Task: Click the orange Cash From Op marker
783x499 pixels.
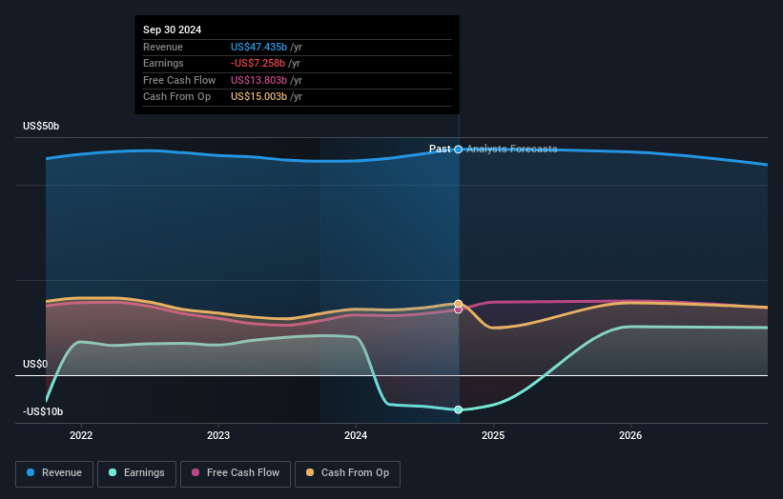Action: click(459, 304)
